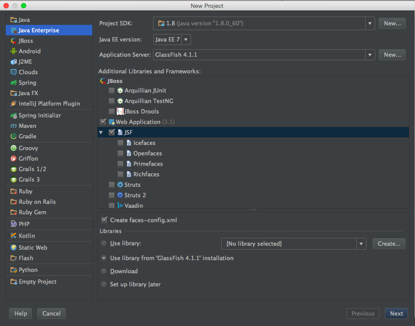Click the IntelliJ Platform Plugin icon
Screen dimensions: 415x326
14,103
